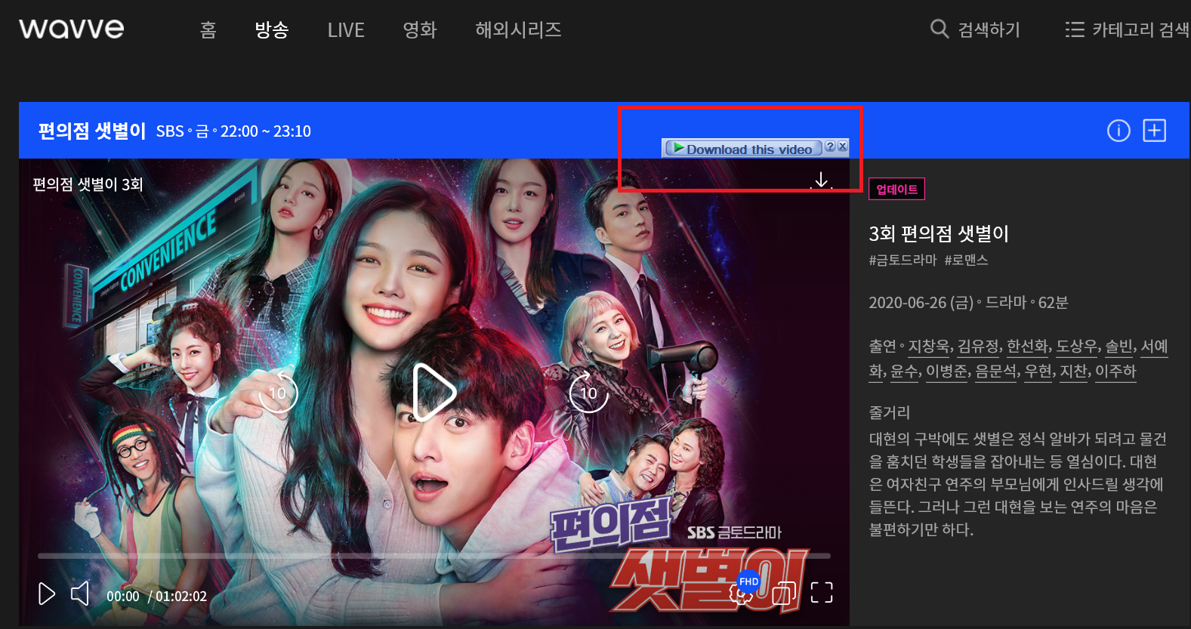Viewport: 1191px width, 629px height.
Task: Open cast member 우현
Action: [1038, 372]
